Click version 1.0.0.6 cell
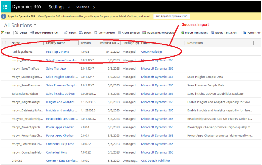 pyautogui.click(x=85, y=52)
